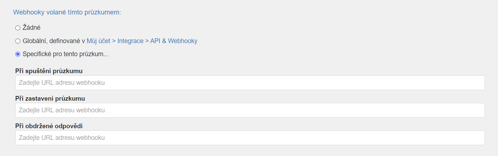Choose the "Globální, definované v" radio option
The image size is (498, 156).
click(x=18, y=41)
